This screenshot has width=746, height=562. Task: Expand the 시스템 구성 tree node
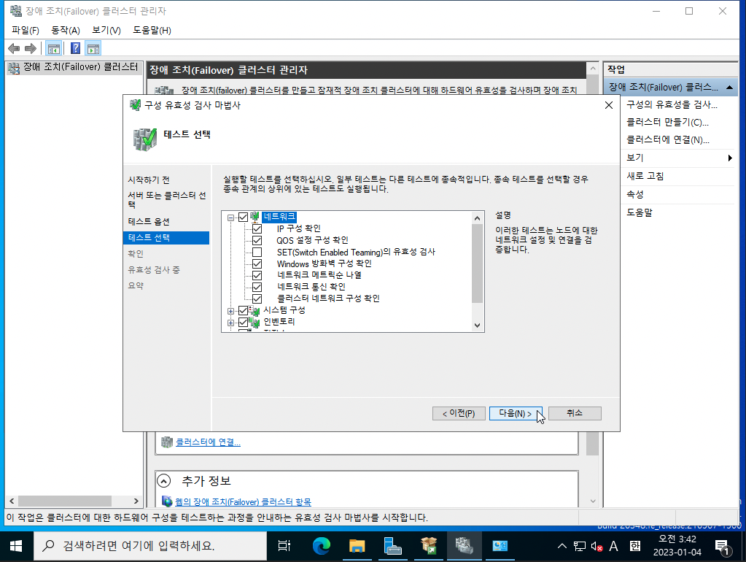(x=230, y=311)
